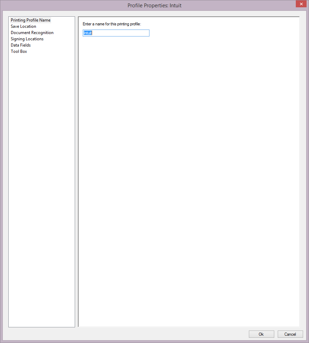Image resolution: width=309 pixels, height=343 pixels.
Task: Close the Profile Properties window
Action: (301, 4)
